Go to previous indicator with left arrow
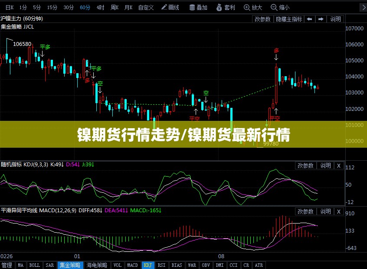Image resolution: width=367 pixels, height=269 pixels. coord(309,19)
